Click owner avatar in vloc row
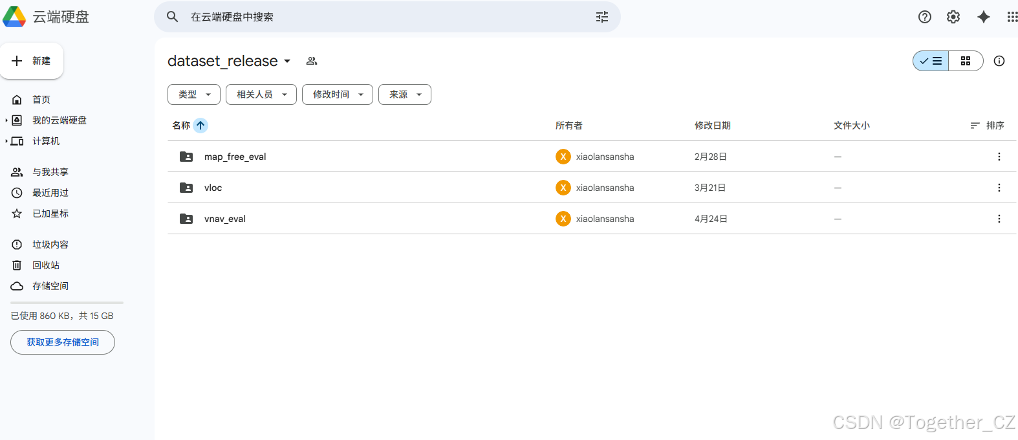1018x440 pixels. pyautogui.click(x=563, y=188)
